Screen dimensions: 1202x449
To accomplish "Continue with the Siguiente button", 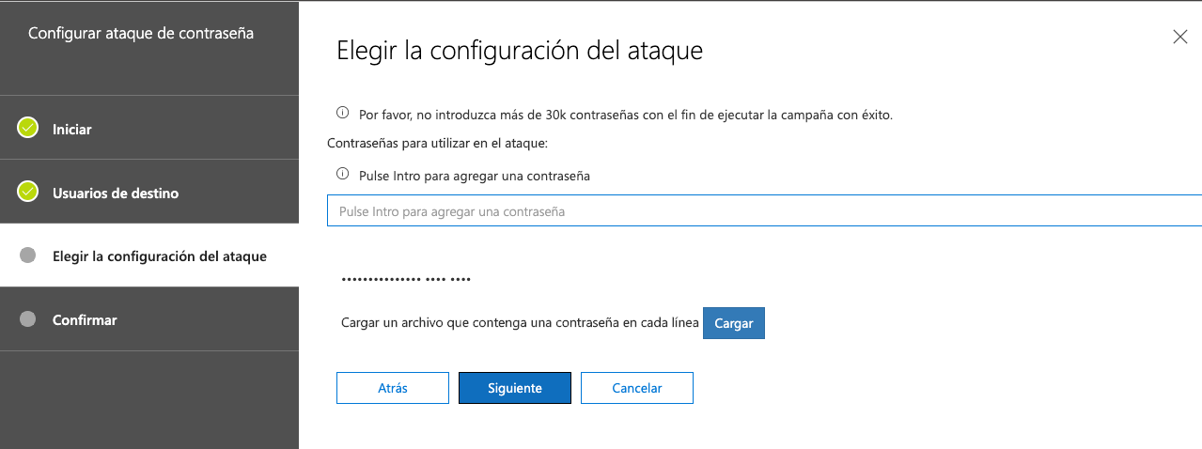I will [515, 388].
